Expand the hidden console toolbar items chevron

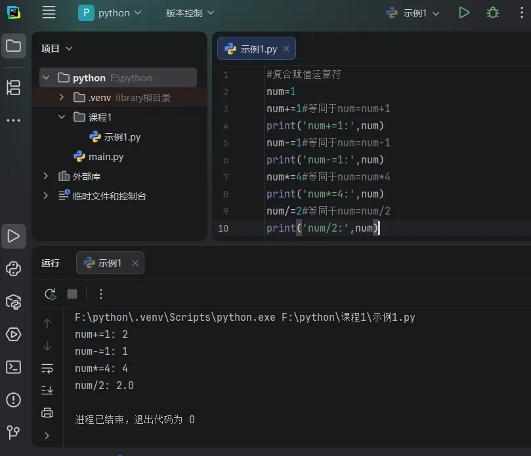(47, 436)
